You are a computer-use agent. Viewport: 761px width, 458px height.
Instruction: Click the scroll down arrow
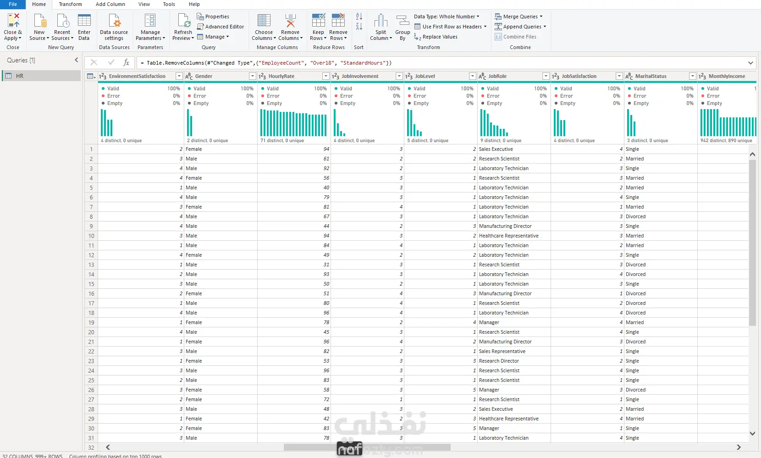pos(752,433)
